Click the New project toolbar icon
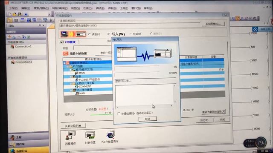Screen dimensions: 273x153 (x=10, y=14)
